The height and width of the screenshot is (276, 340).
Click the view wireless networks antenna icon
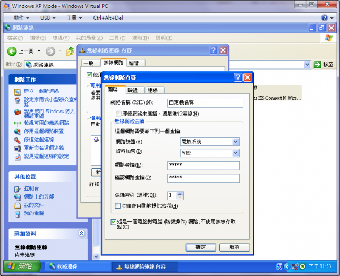18,123
